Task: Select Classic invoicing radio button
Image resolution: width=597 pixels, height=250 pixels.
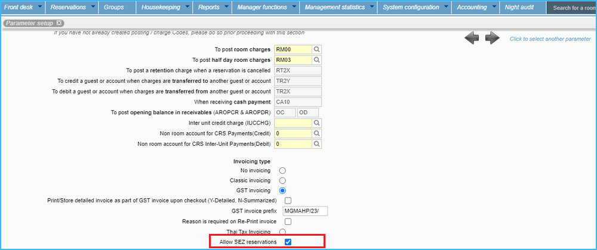Action: click(282, 180)
